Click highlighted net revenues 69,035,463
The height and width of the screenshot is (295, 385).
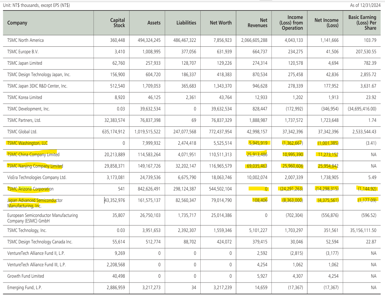click(x=257, y=166)
